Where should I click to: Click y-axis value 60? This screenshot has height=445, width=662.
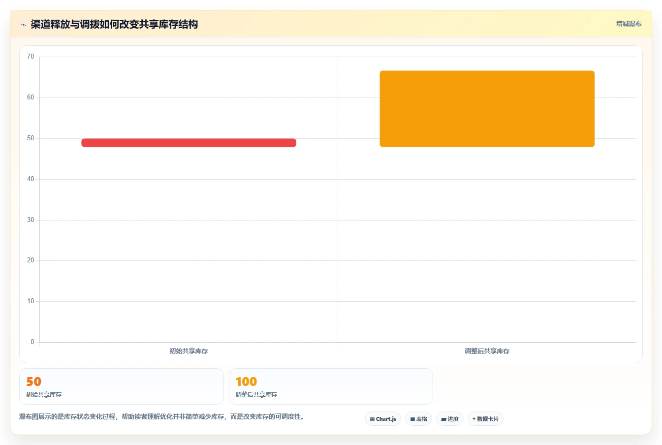(x=31, y=97)
